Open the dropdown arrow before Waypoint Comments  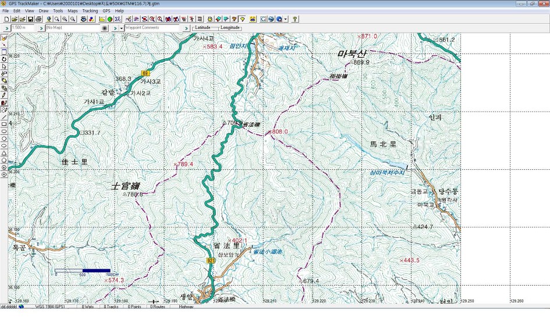click(x=122, y=28)
